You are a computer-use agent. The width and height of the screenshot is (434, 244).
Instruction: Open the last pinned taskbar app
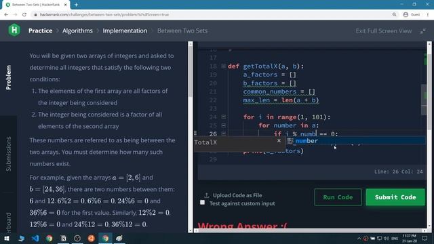click(x=119, y=239)
